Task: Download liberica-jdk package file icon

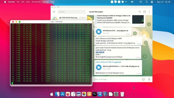Action: pyautogui.click(x=99, y=67)
